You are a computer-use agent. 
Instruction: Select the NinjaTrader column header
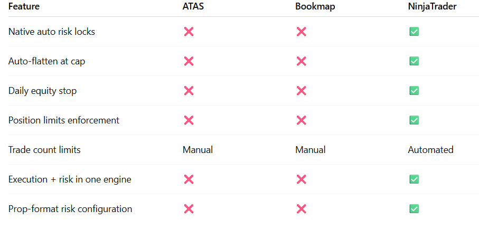(x=432, y=6)
